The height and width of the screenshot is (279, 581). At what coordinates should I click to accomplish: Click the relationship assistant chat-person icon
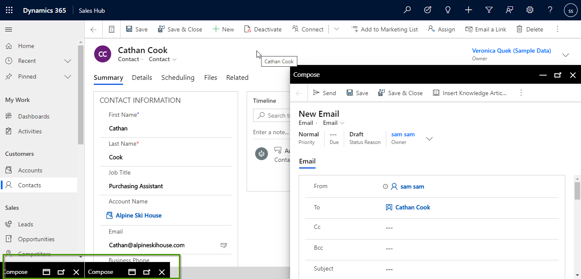pyautogui.click(x=509, y=10)
